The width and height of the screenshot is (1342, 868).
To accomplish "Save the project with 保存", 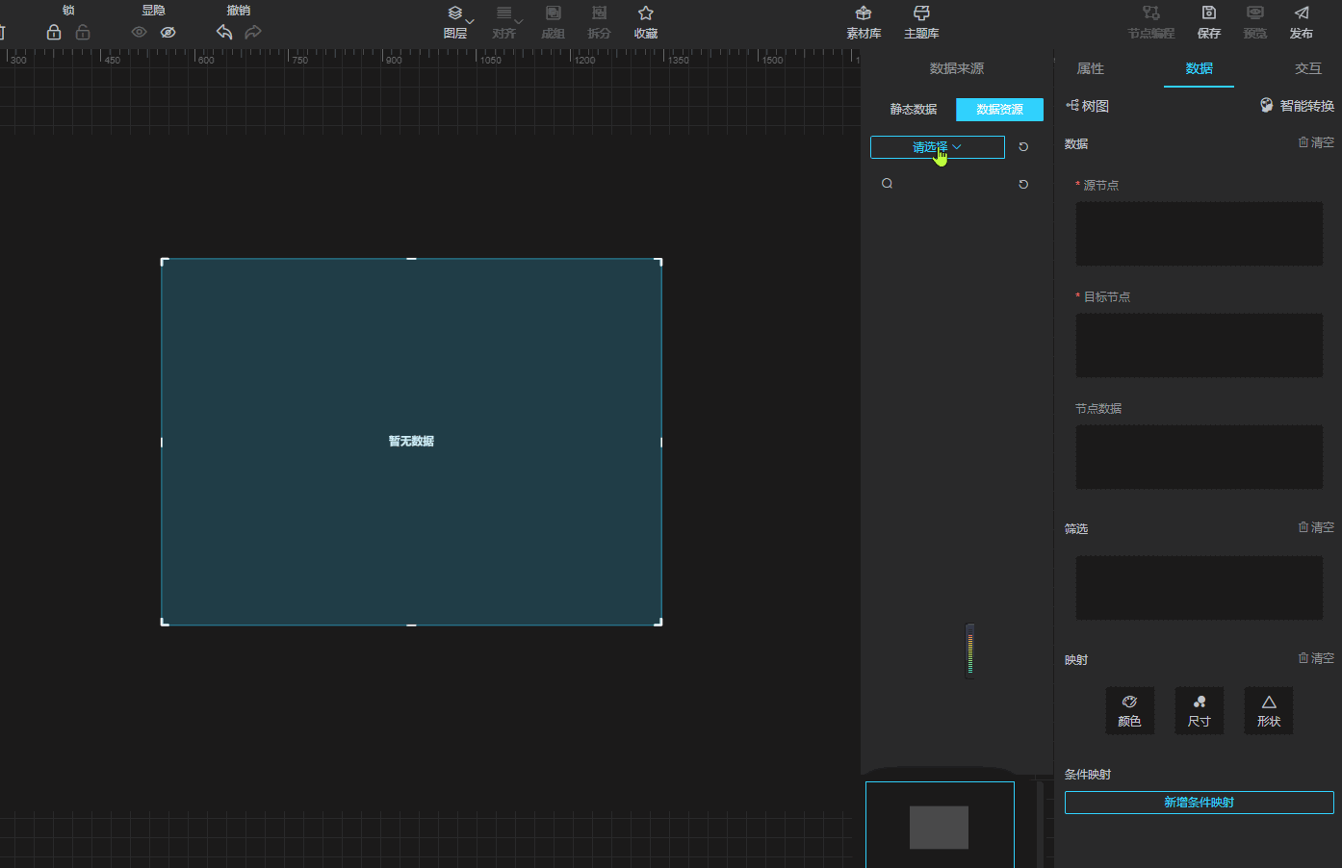I will tap(1209, 22).
